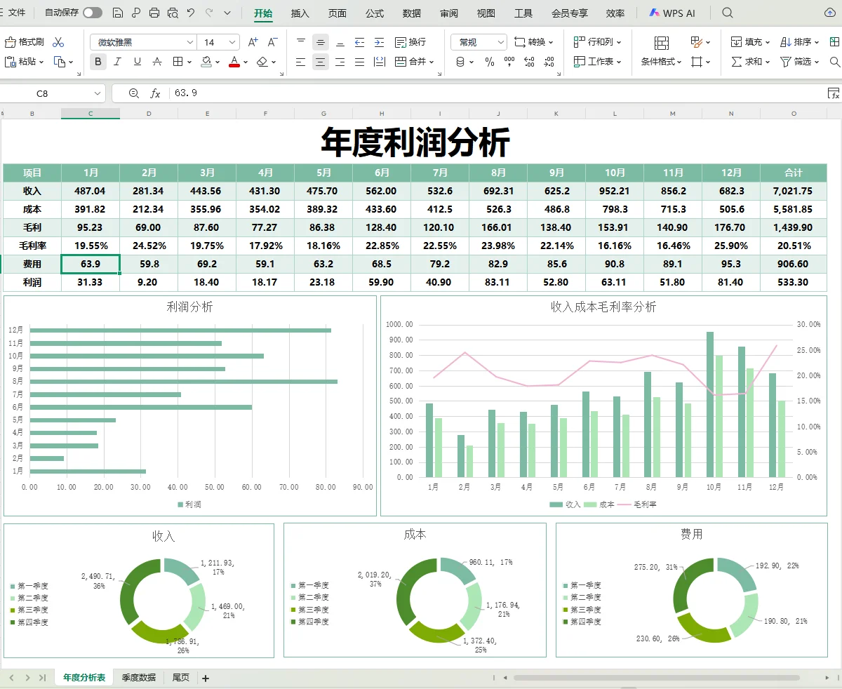Toggle Underline formatting
The width and height of the screenshot is (842, 689).
tap(138, 62)
